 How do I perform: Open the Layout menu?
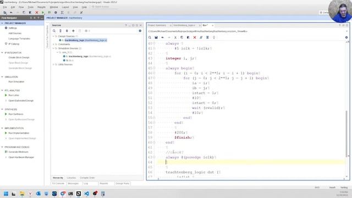65,7
